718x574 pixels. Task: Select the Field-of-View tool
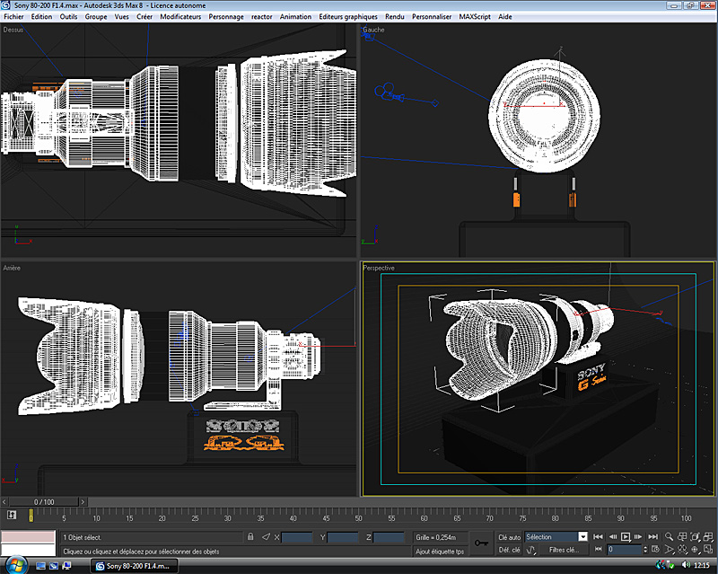click(669, 549)
